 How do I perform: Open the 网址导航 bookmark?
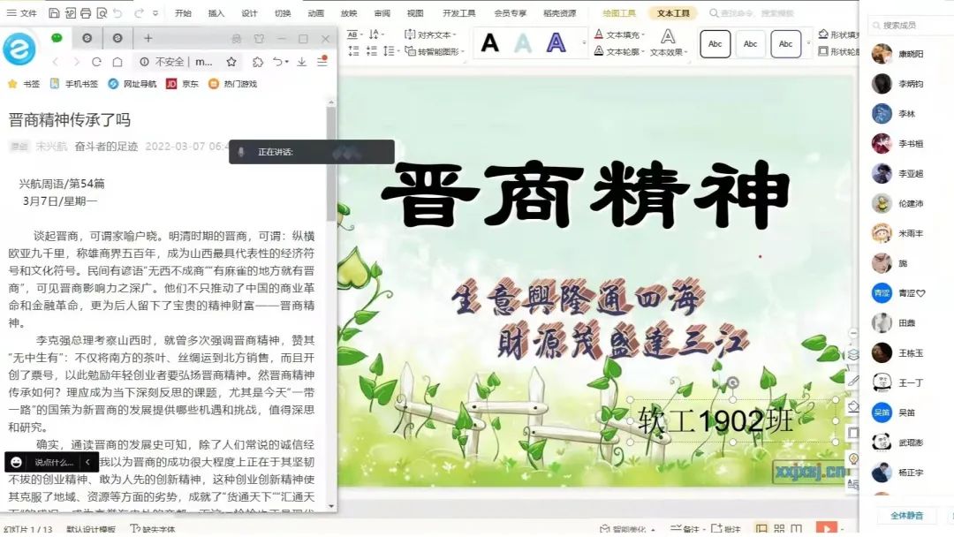[x=132, y=84]
